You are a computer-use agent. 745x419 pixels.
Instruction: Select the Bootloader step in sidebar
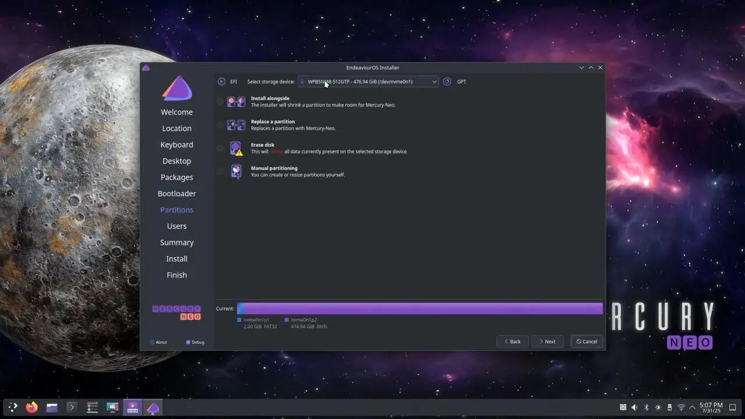[177, 194]
